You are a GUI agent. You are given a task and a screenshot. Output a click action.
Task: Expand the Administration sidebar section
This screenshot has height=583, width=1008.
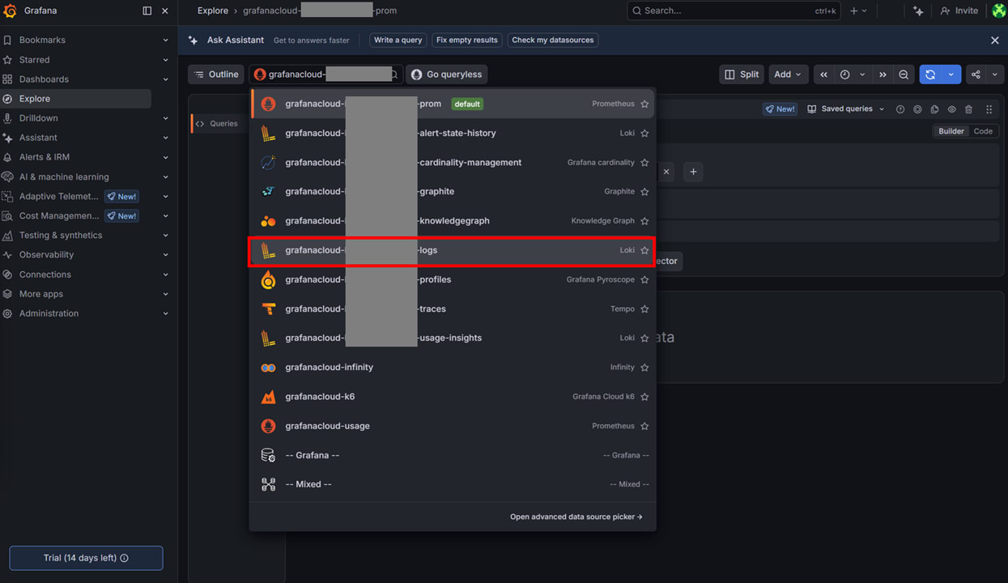click(x=165, y=313)
